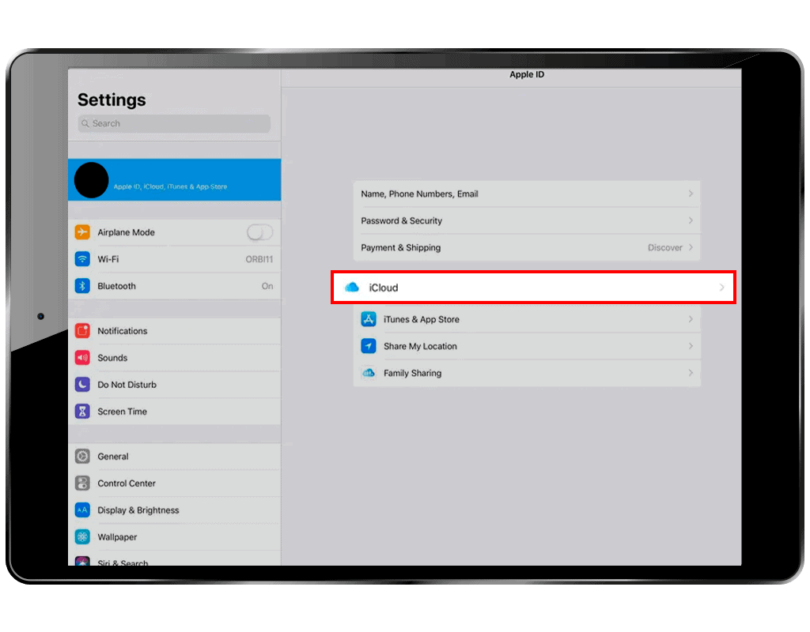This screenshot has width=810, height=632.
Task: Open iTunes & App Store row
Action: click(x=526, y=319)
